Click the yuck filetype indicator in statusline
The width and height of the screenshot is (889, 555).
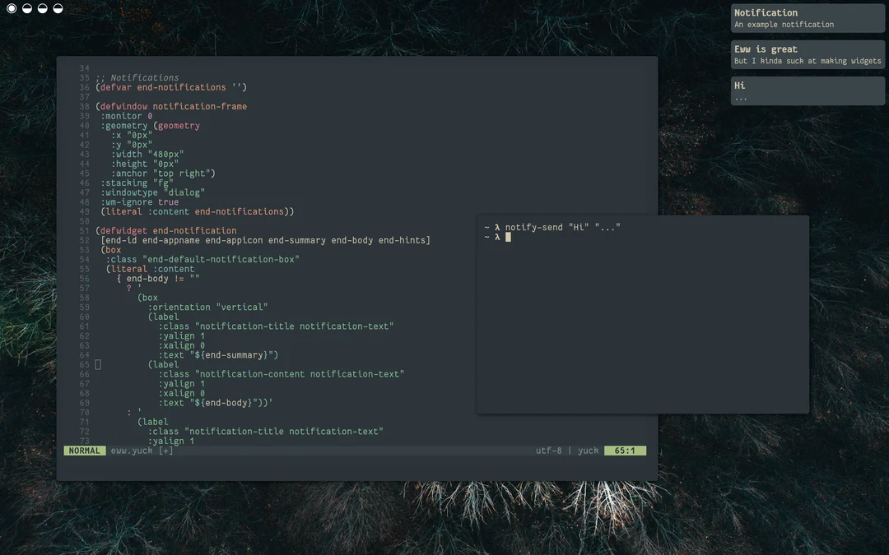tap(587, 450)
